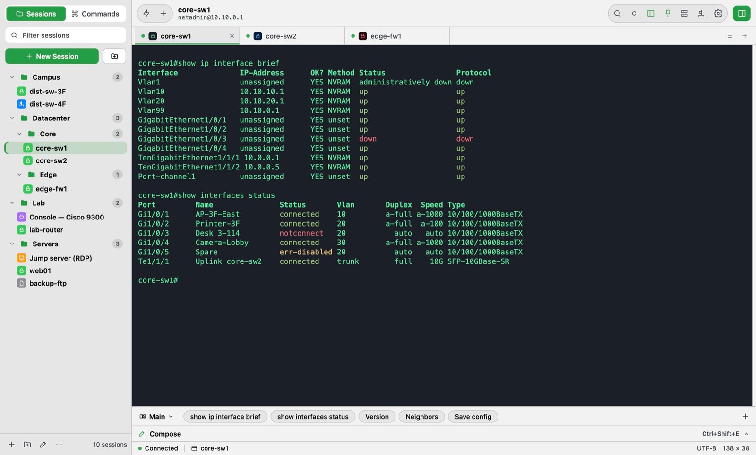Image resolution: width=756 pixels, height=455 pixels.
Task: Collapse the Servers folder
Action: (12, 244)
